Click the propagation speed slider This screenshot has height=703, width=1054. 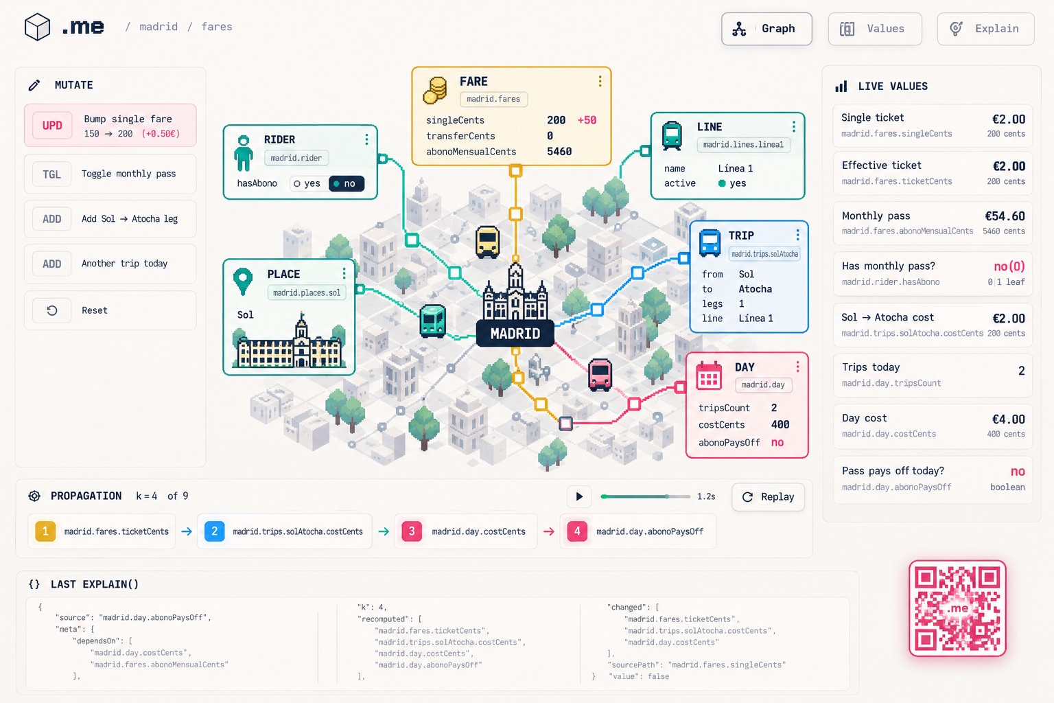(646, 496)
